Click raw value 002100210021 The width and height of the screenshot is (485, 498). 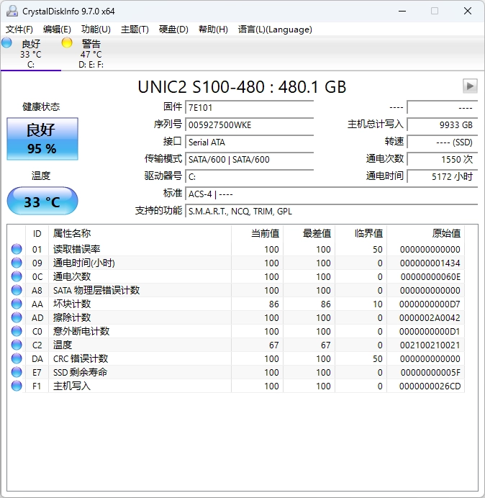430,345
